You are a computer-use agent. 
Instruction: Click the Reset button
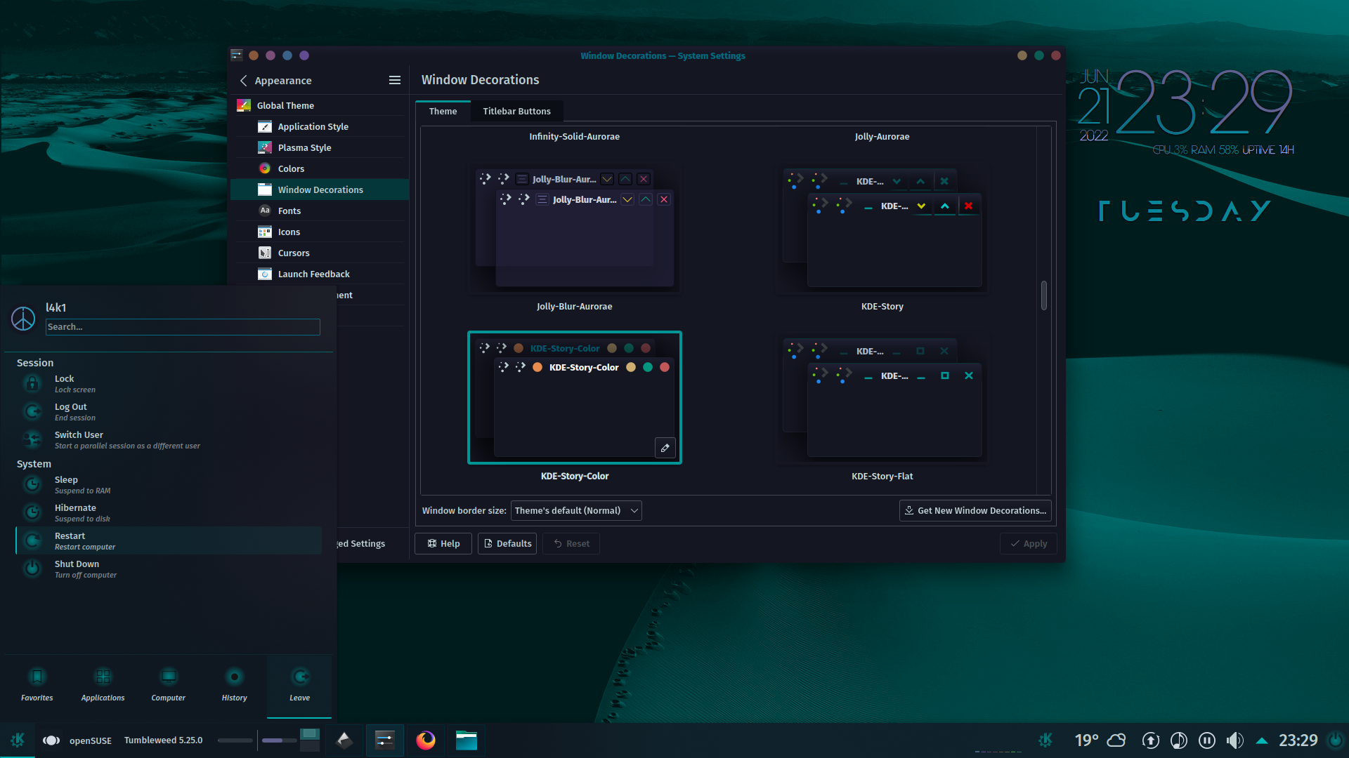point(571,543)
